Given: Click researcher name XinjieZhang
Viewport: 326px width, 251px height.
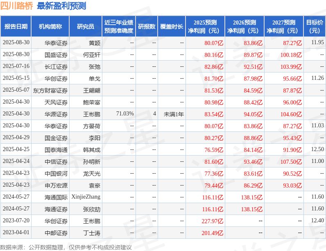Looking at the screenshot, I should (86, 197).
